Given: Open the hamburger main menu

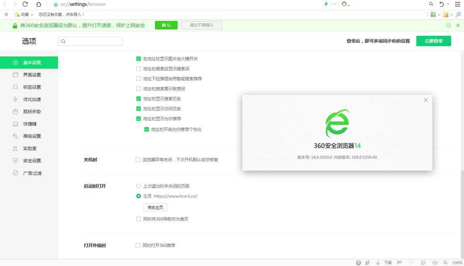Looking at the screenshot, I should point(457,4).
